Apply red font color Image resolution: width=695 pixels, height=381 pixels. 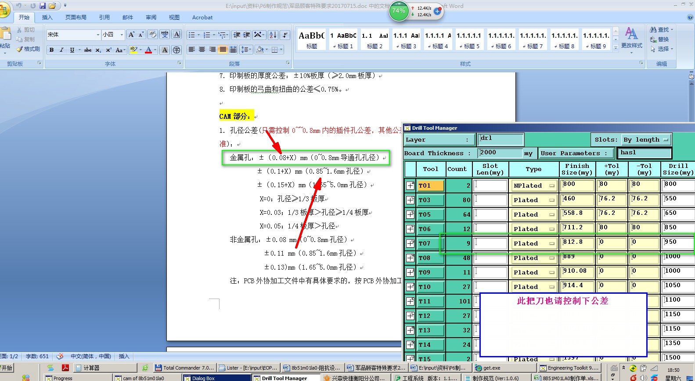click(x=148, y=50)
